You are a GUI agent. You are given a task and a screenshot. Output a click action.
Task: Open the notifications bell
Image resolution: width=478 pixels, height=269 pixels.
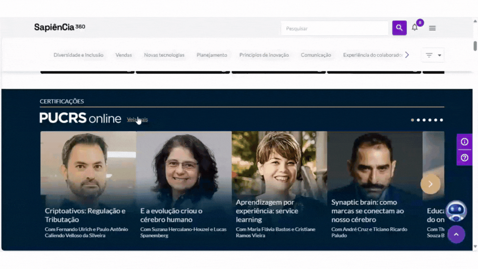415,28
